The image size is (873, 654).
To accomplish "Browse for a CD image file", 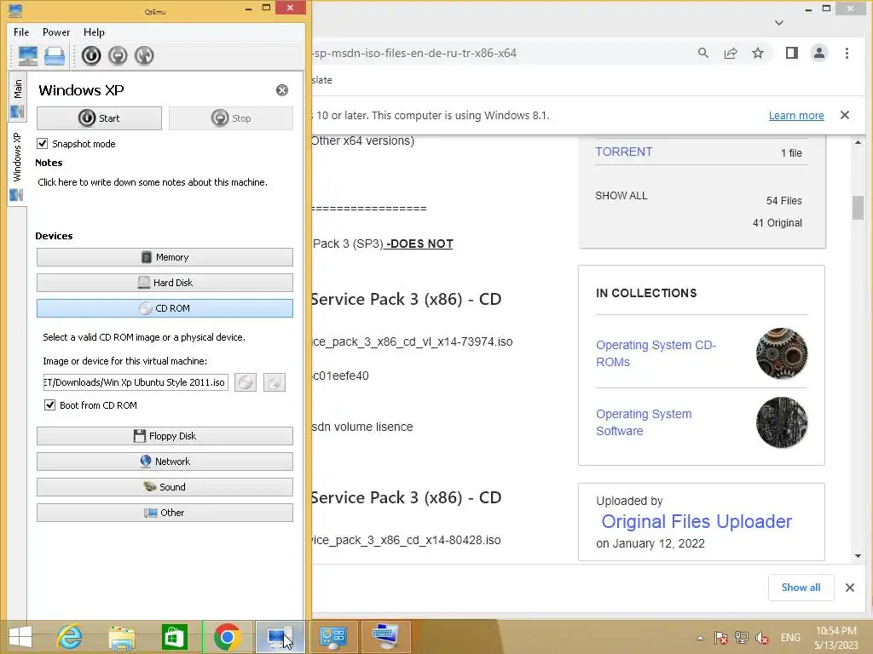I will 246,382.
